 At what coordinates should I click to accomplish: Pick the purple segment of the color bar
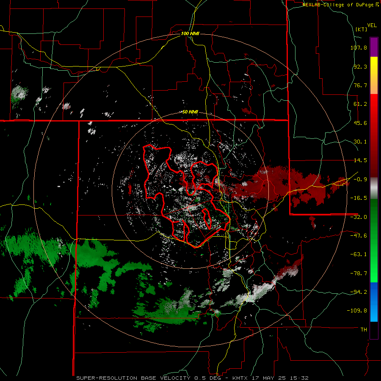tap(374, 47)
